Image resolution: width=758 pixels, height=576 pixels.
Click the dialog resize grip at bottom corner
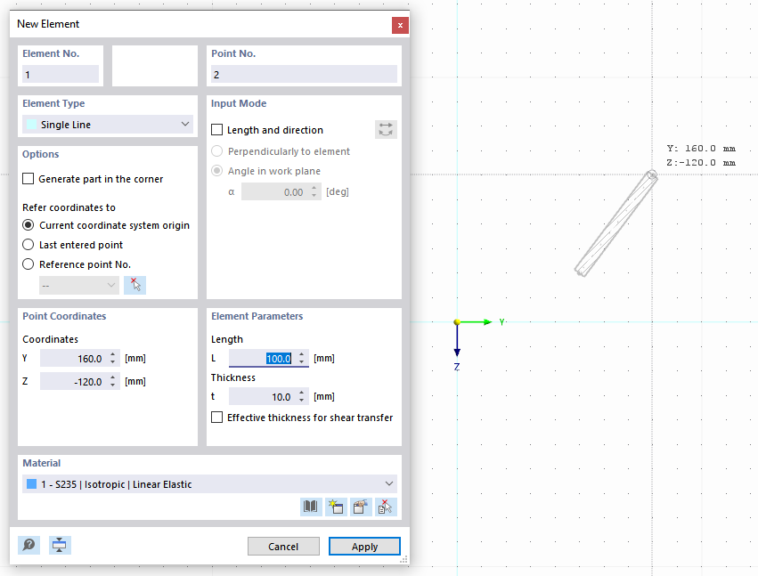tap(403, 560)
